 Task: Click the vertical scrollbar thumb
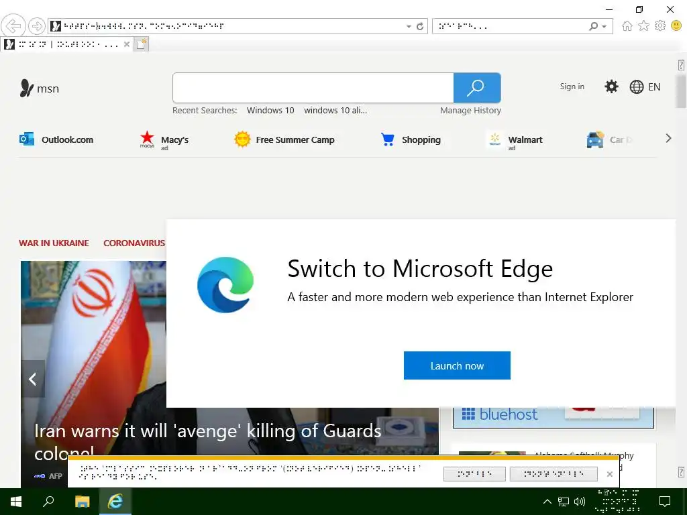(681, 91)
